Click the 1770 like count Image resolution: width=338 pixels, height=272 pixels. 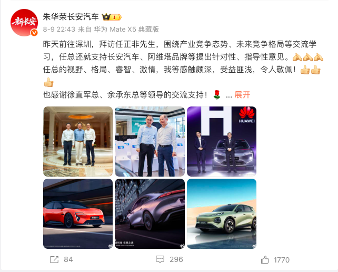pyautogui.click(x=282, y=260)
